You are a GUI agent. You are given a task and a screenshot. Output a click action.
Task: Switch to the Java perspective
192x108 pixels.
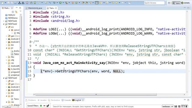176,3
